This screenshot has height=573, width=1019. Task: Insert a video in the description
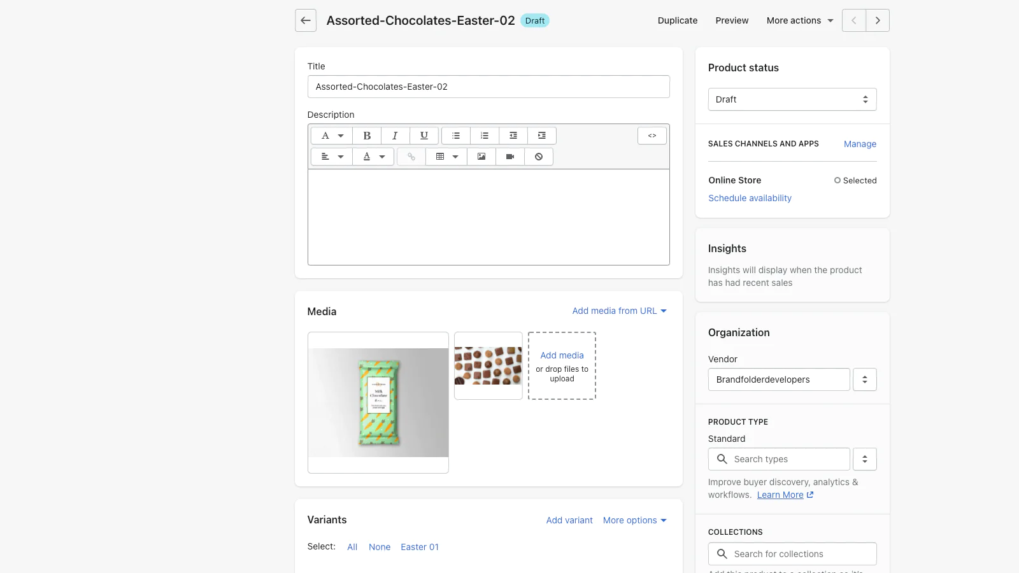coord(510,157)
